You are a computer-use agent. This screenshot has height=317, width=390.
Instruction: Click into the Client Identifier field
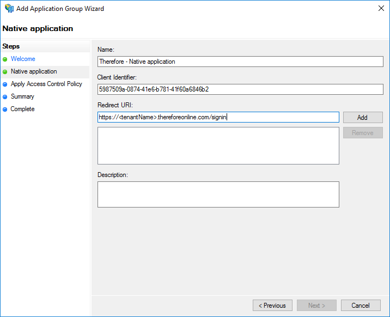click(240, 89)
